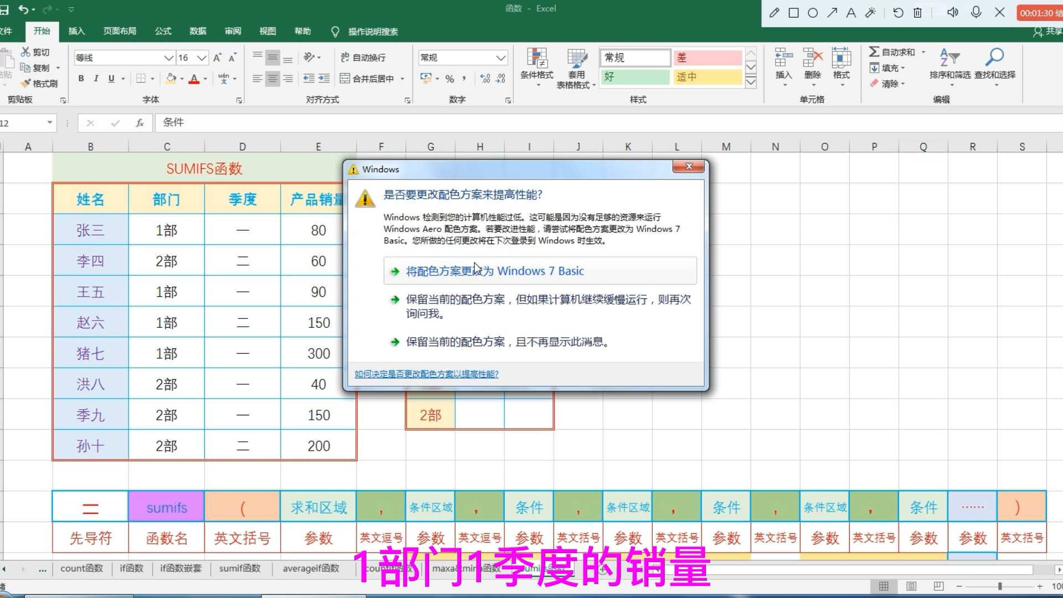Toggle bold formatting
The width and height of the screenshot is (1063, 598).
[x=81, y=79]
